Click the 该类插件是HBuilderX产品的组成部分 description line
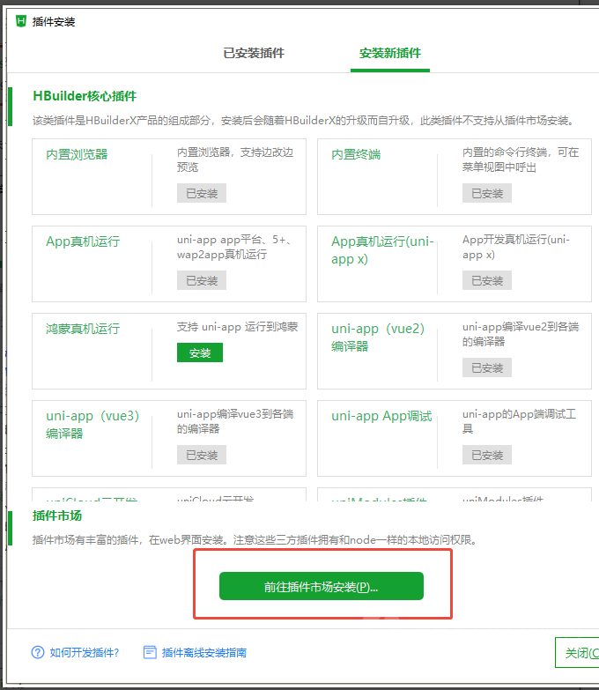This screenshot has height=690, width=599. click(304, 120)
